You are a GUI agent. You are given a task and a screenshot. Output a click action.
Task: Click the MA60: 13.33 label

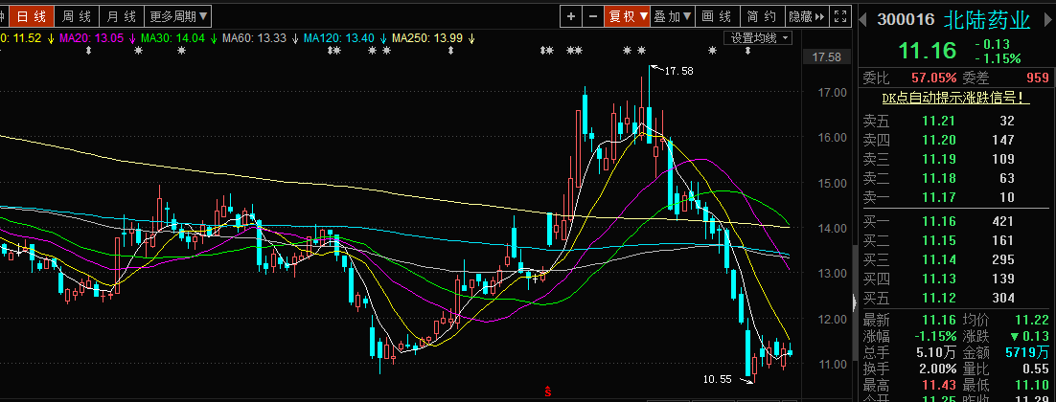255,38
